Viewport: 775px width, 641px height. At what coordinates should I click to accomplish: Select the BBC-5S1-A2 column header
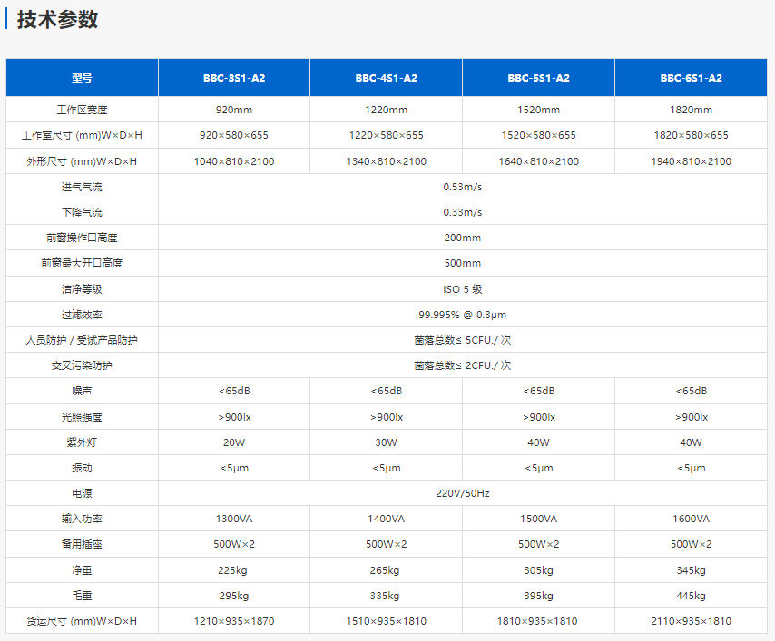[x=538, y=78]
